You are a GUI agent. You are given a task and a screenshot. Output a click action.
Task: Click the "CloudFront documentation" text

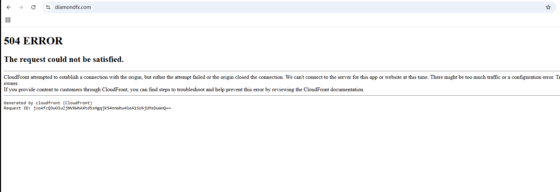[333, 90]
